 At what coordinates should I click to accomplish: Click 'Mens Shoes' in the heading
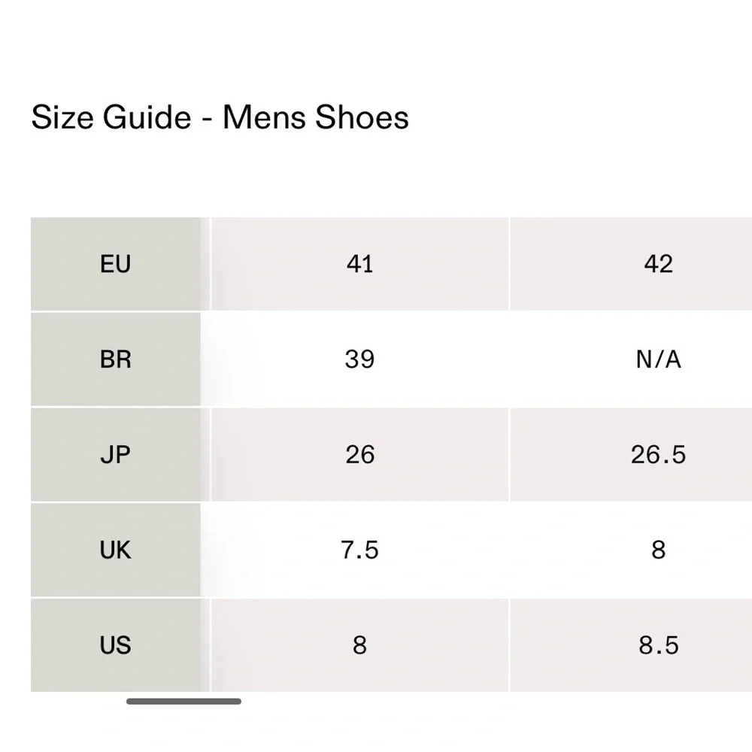click(x=316, y=118)
